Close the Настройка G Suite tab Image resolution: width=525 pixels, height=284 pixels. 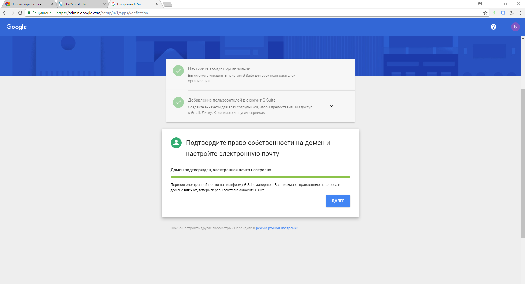[157, 4]
